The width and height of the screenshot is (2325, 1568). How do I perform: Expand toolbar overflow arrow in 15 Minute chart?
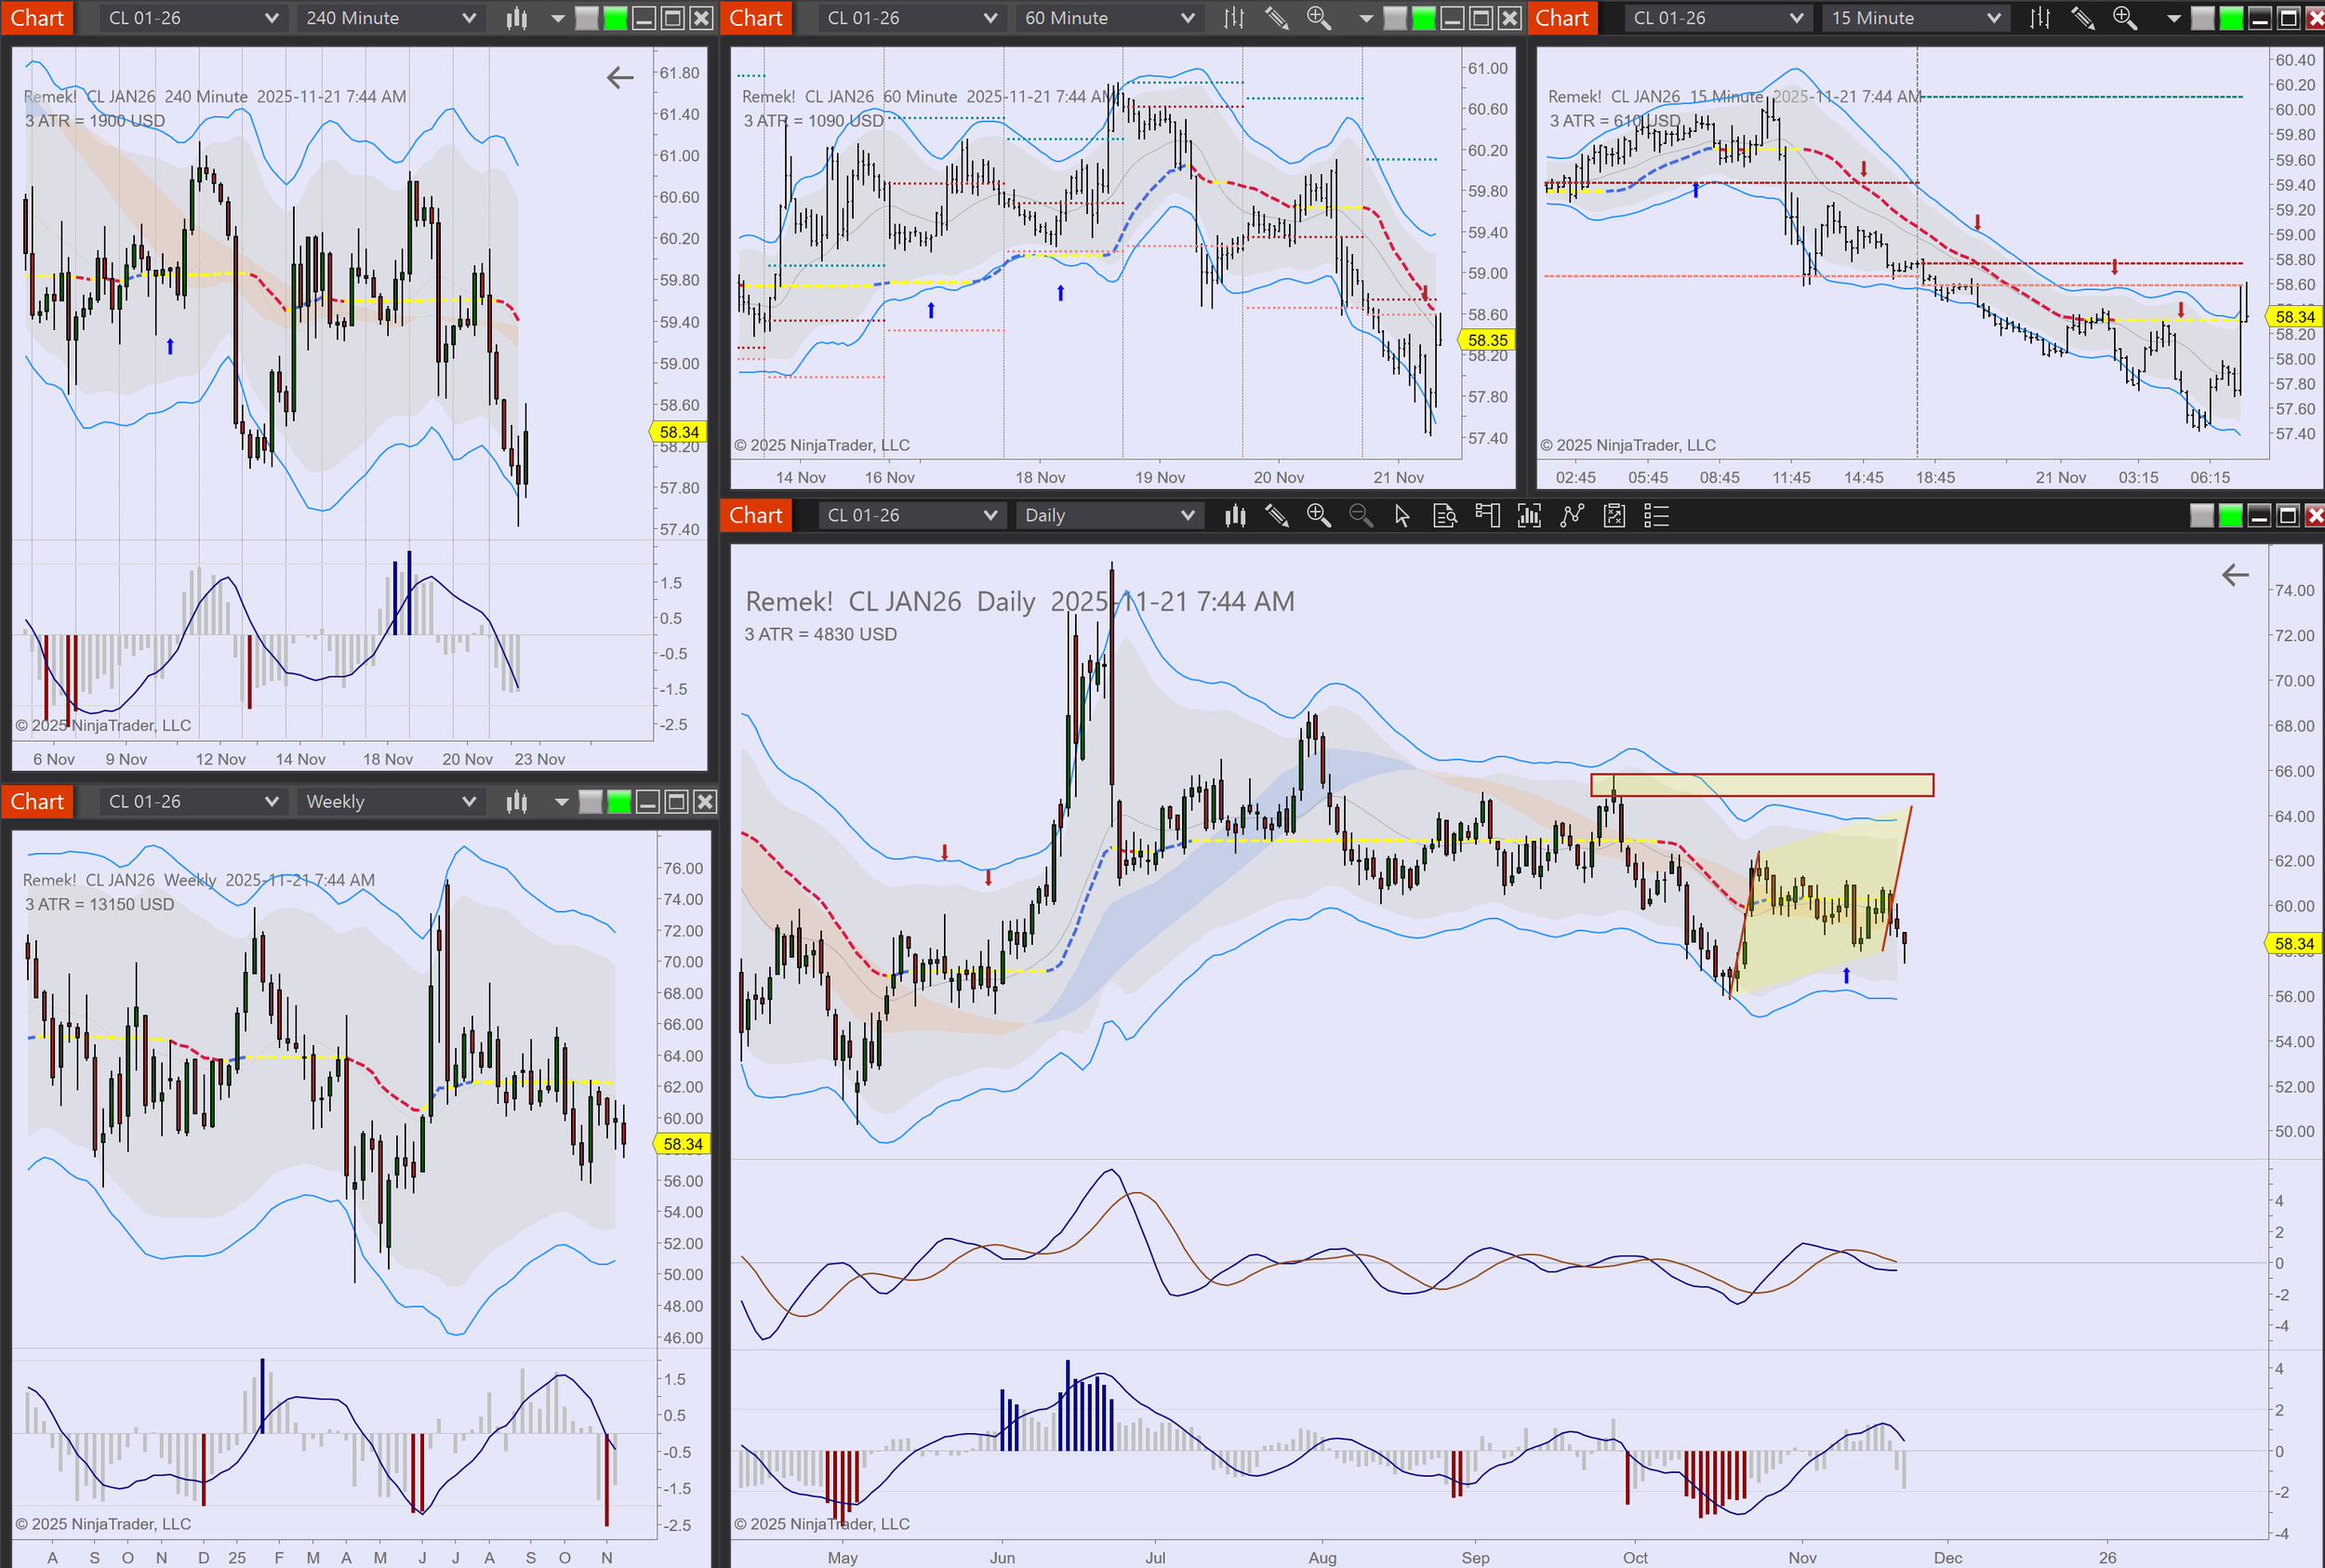2172,18
